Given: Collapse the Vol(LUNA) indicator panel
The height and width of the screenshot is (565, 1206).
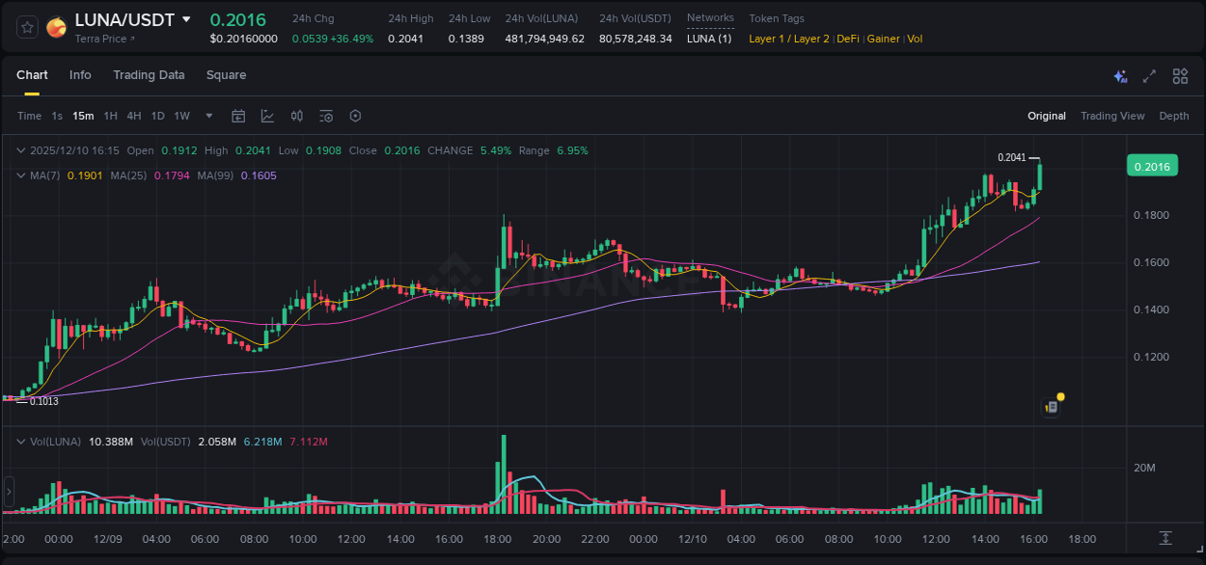Looking at the screenshot, I should click(x=21, y=441).
